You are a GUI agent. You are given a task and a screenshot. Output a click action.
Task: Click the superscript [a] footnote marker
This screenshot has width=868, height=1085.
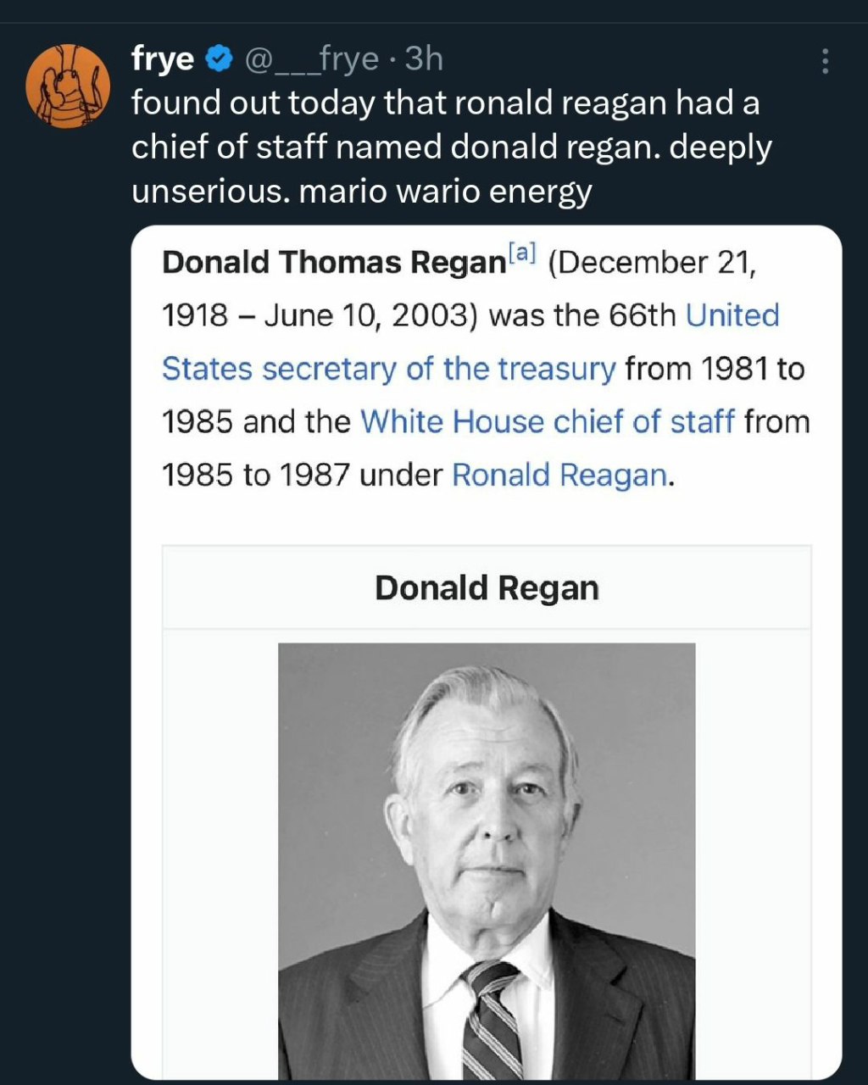point(523,252)
